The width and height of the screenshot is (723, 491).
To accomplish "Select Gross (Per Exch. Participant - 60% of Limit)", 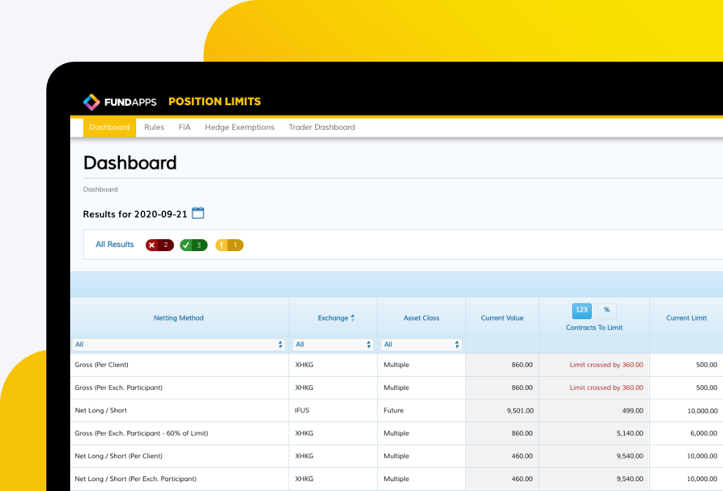I will [141, 433].
